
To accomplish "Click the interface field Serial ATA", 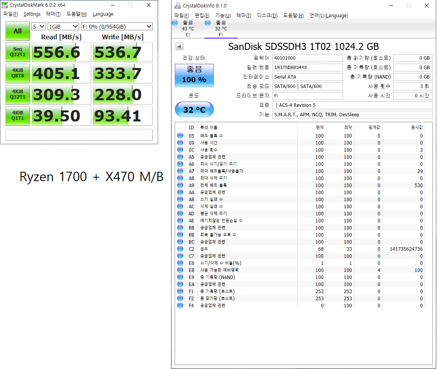I will click(x=308, y=77).
